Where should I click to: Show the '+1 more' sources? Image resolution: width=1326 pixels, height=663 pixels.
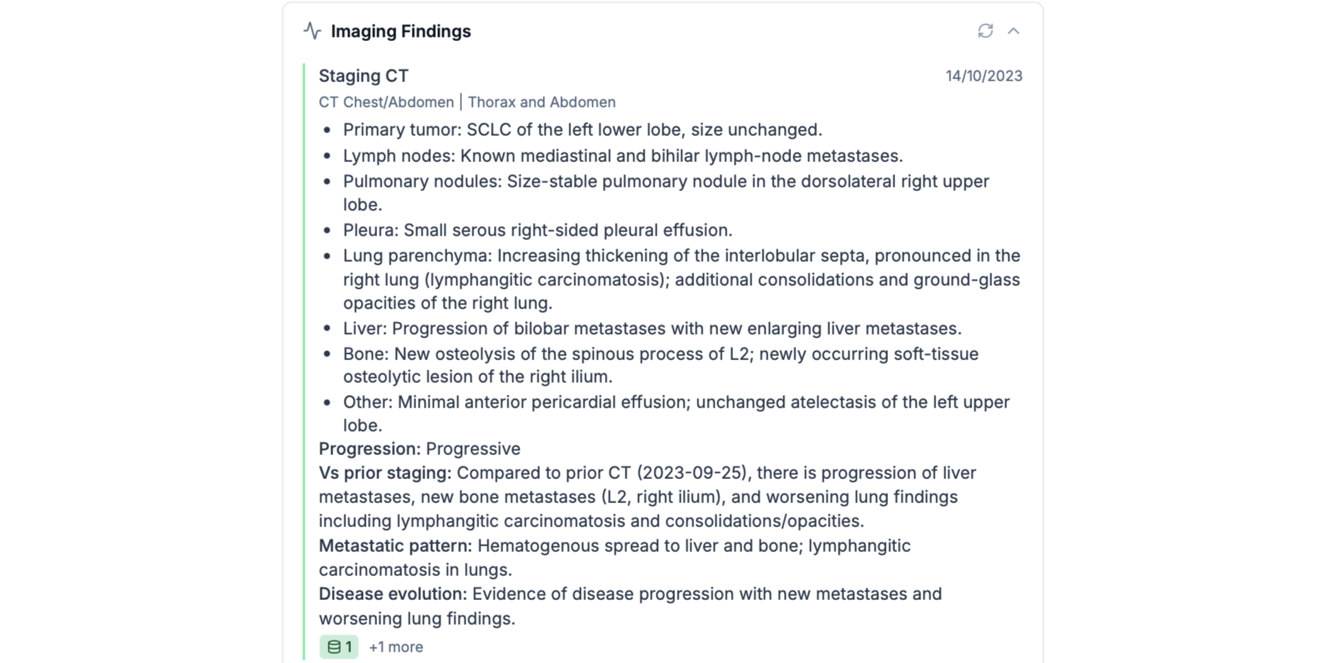coord(396,647)
